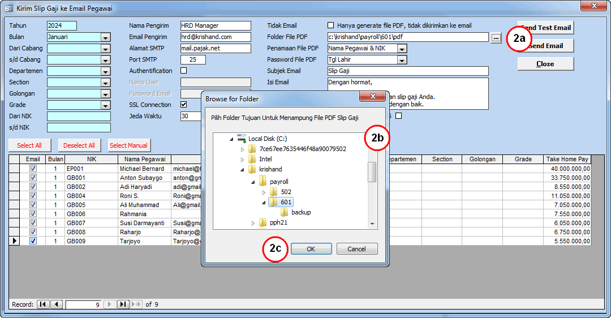
Task: Click the Take Home Pay column header
Action: pos(567,159)
